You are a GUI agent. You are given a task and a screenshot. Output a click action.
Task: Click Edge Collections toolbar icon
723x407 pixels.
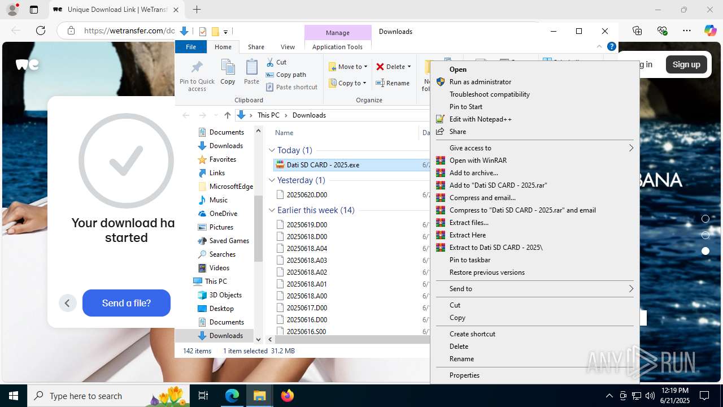(x=637, y=31)
